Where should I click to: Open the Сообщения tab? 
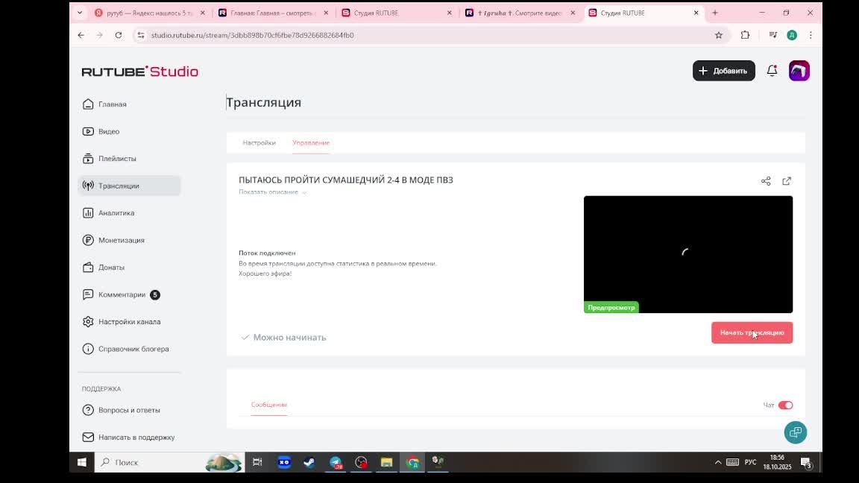269,405
